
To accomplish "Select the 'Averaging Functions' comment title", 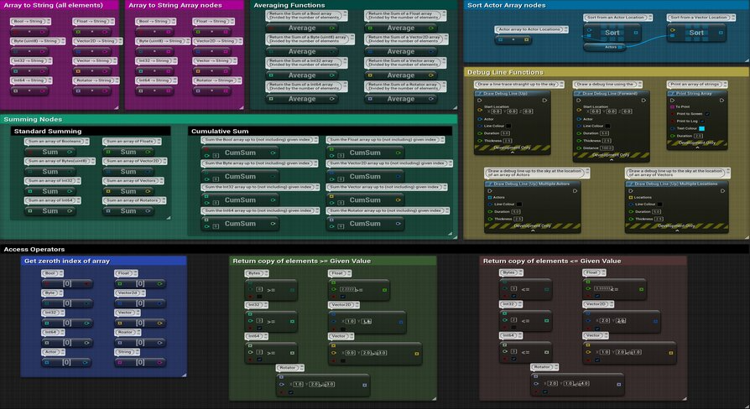I will pos(289,5).
